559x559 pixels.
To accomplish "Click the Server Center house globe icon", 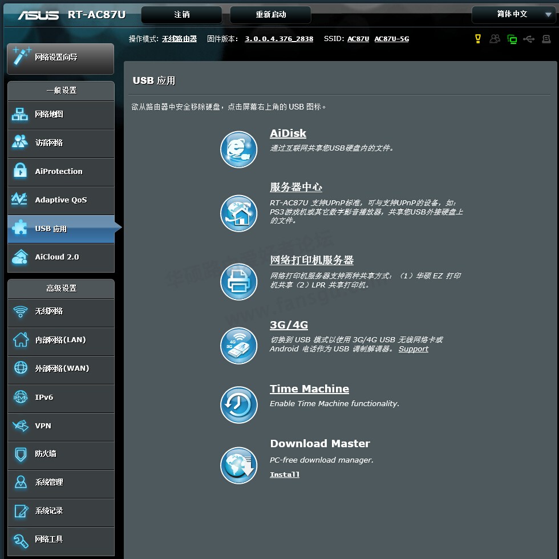I will 238,213.
